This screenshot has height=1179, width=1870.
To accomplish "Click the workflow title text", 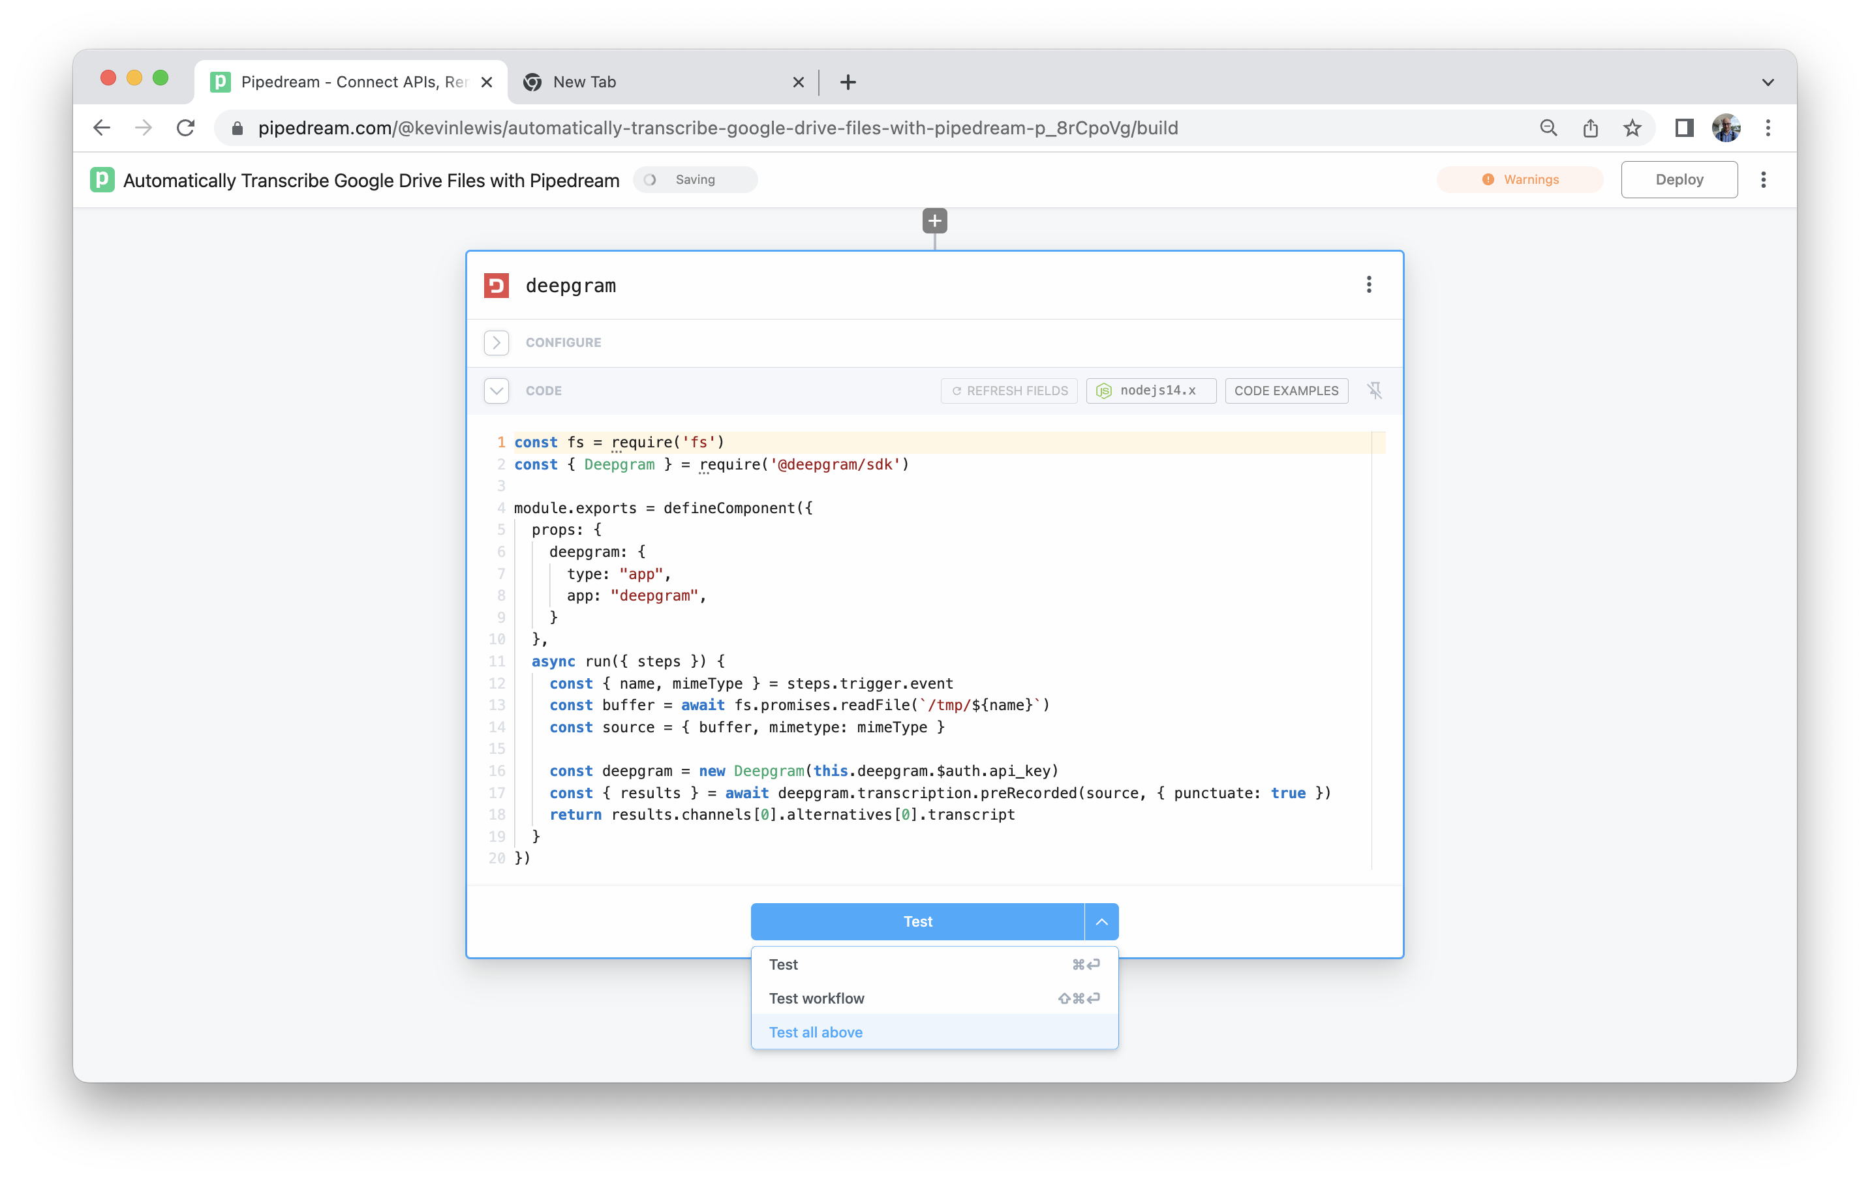I will click(x=371, y=180).
